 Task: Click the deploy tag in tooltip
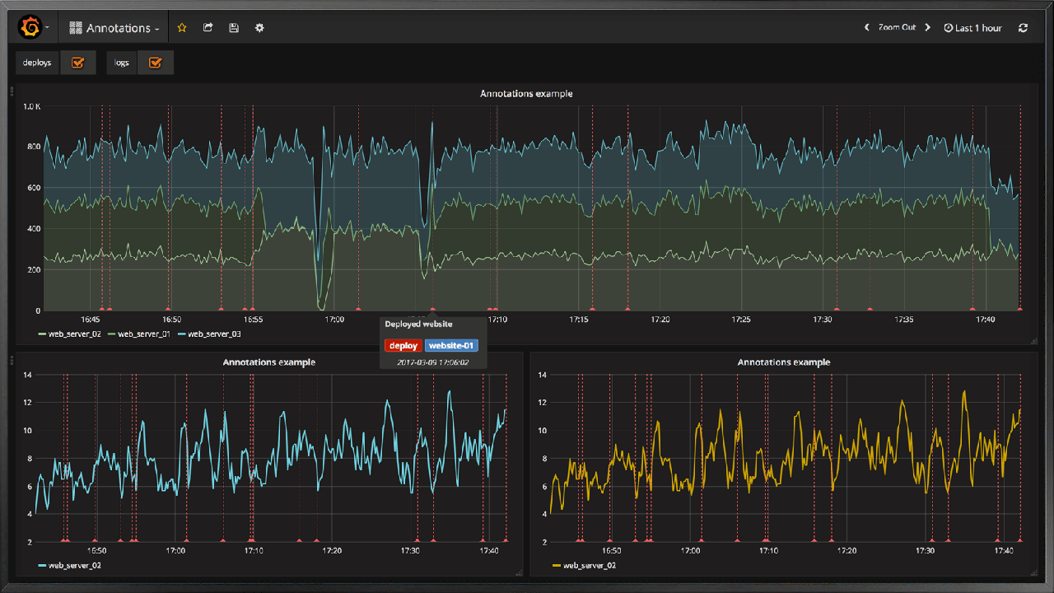click(403, 346)
